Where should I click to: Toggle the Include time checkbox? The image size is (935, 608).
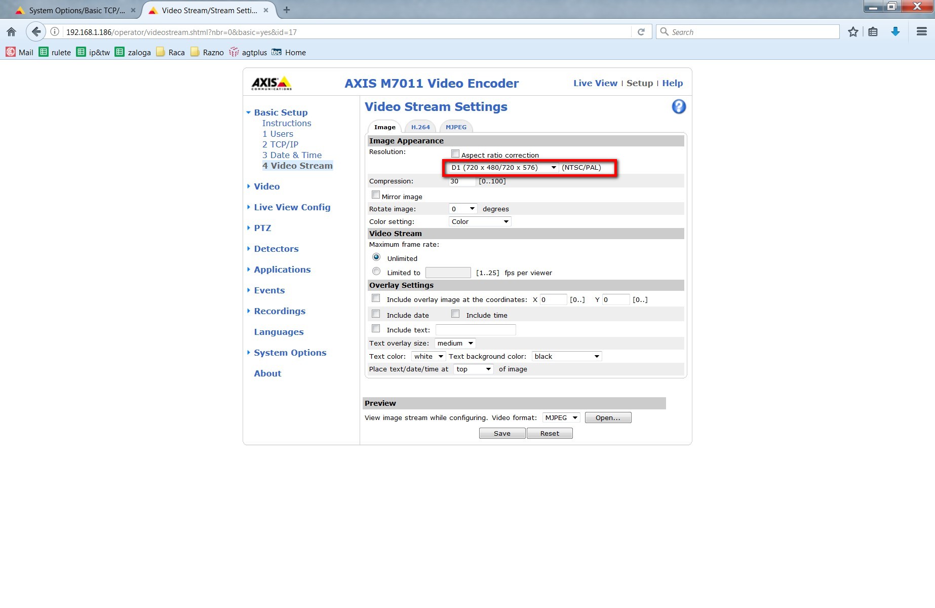click(x=455, y=314)
